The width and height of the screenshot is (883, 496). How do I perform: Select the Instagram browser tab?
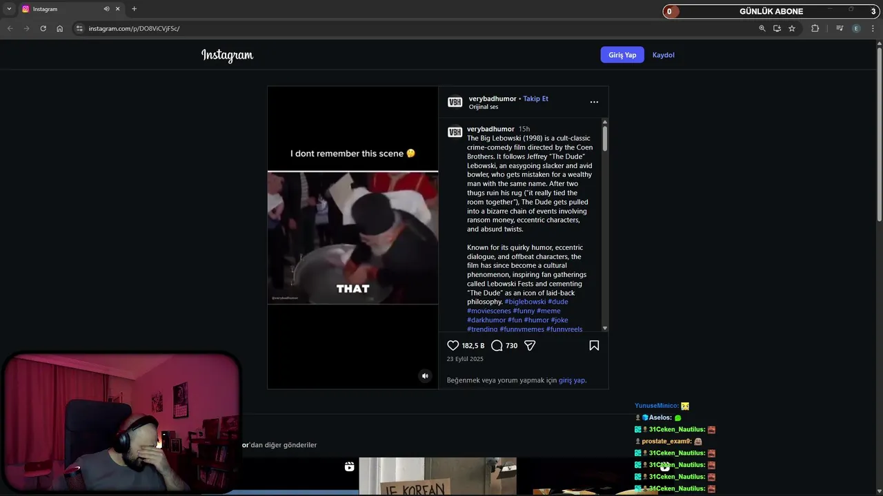(x=71, y=9)
